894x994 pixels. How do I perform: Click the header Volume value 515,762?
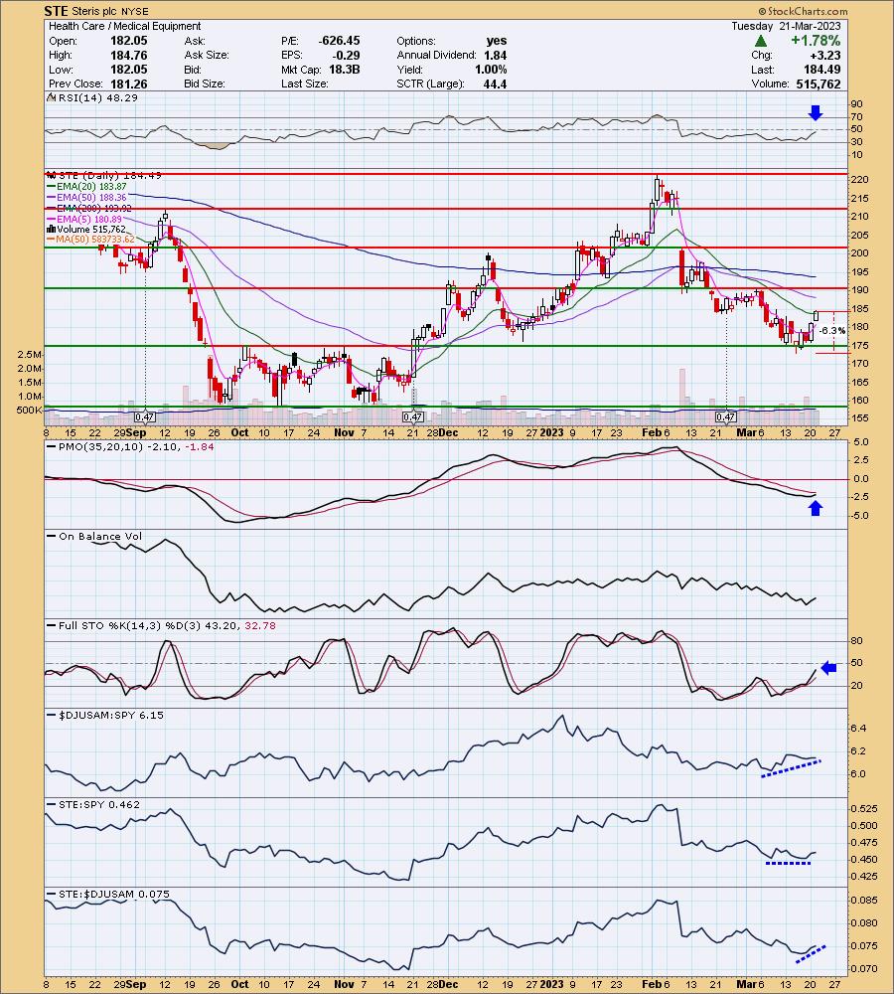pos(819,83)
